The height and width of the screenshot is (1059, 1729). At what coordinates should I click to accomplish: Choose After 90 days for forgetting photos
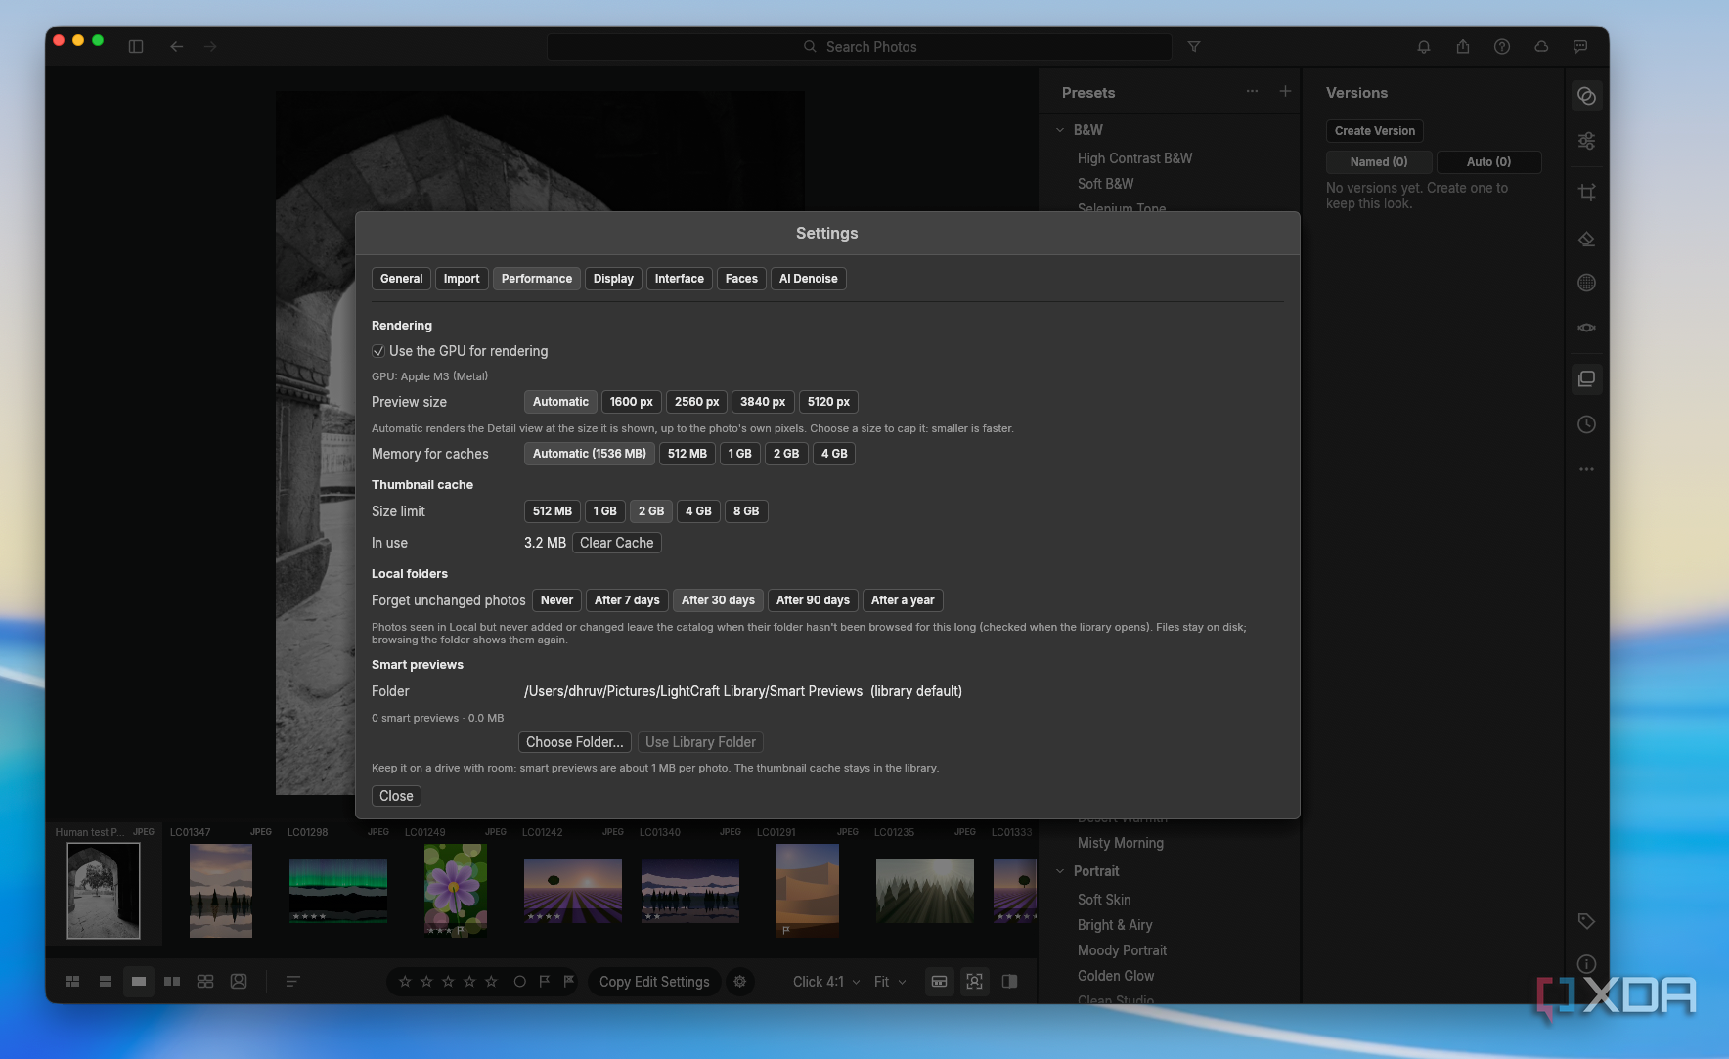[x=813, y=600]
